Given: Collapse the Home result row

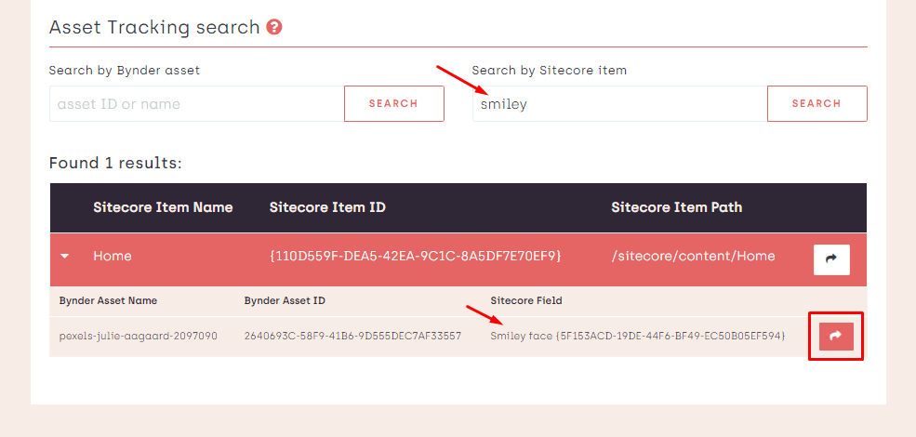Looking at the screenshot, I should click(x=65, y=257).
